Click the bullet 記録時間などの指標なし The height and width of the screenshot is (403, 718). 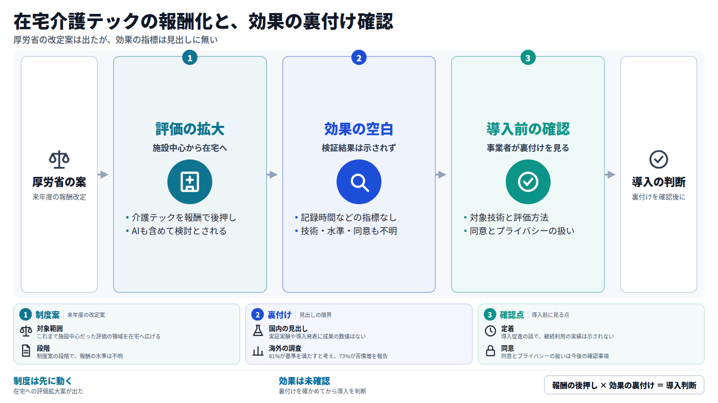tap(346, 218)
